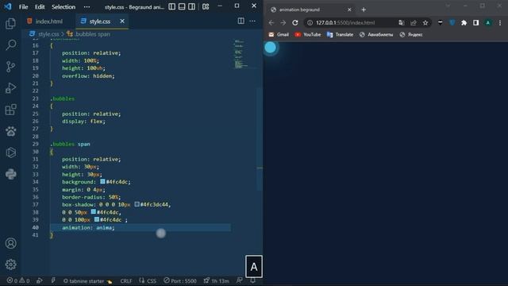Toggle primary side bar layout icon
This screenshot has width=508, height=286.
[x=172, y=6]
